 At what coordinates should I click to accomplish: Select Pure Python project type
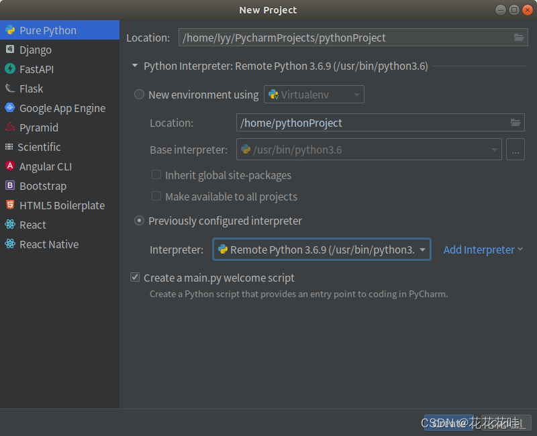(60, 30)
